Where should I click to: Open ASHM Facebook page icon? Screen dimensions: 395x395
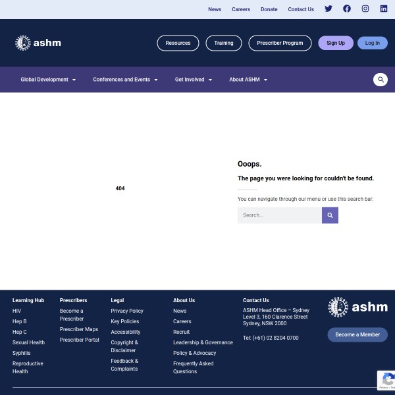pyautogui.click(x=346, y=9)
